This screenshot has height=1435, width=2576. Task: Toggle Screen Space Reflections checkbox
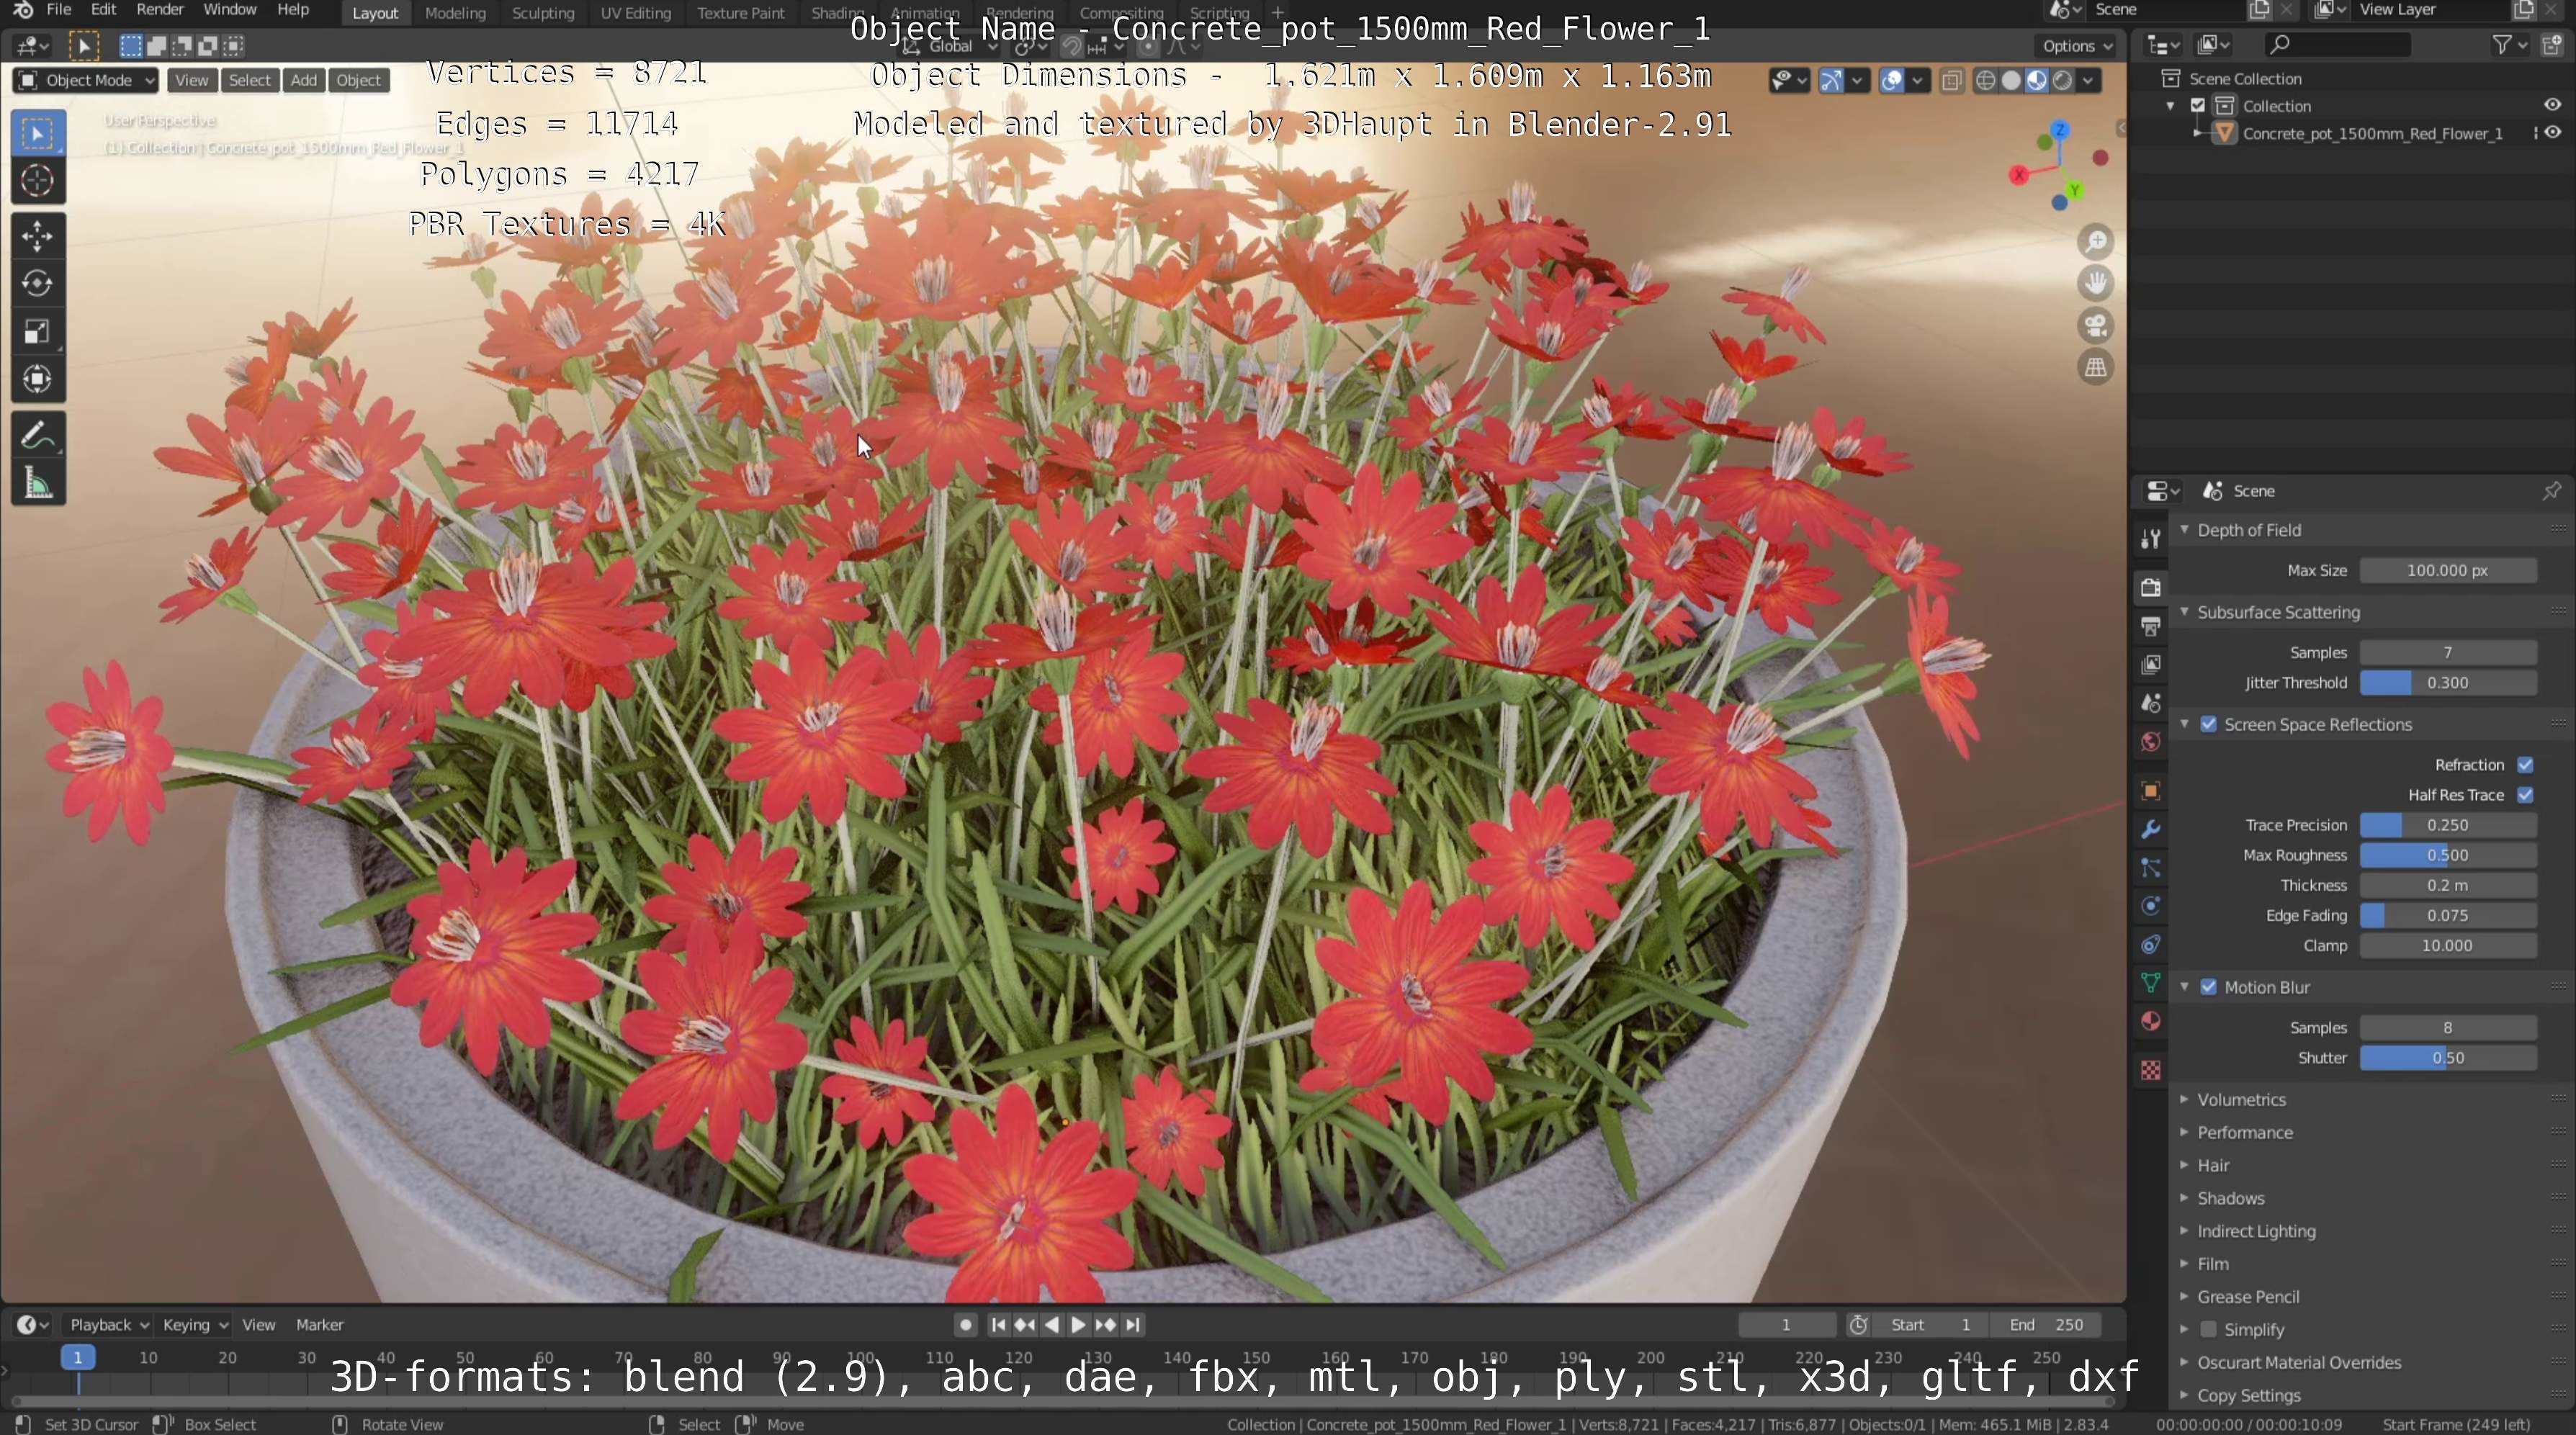click(2208, 725)
